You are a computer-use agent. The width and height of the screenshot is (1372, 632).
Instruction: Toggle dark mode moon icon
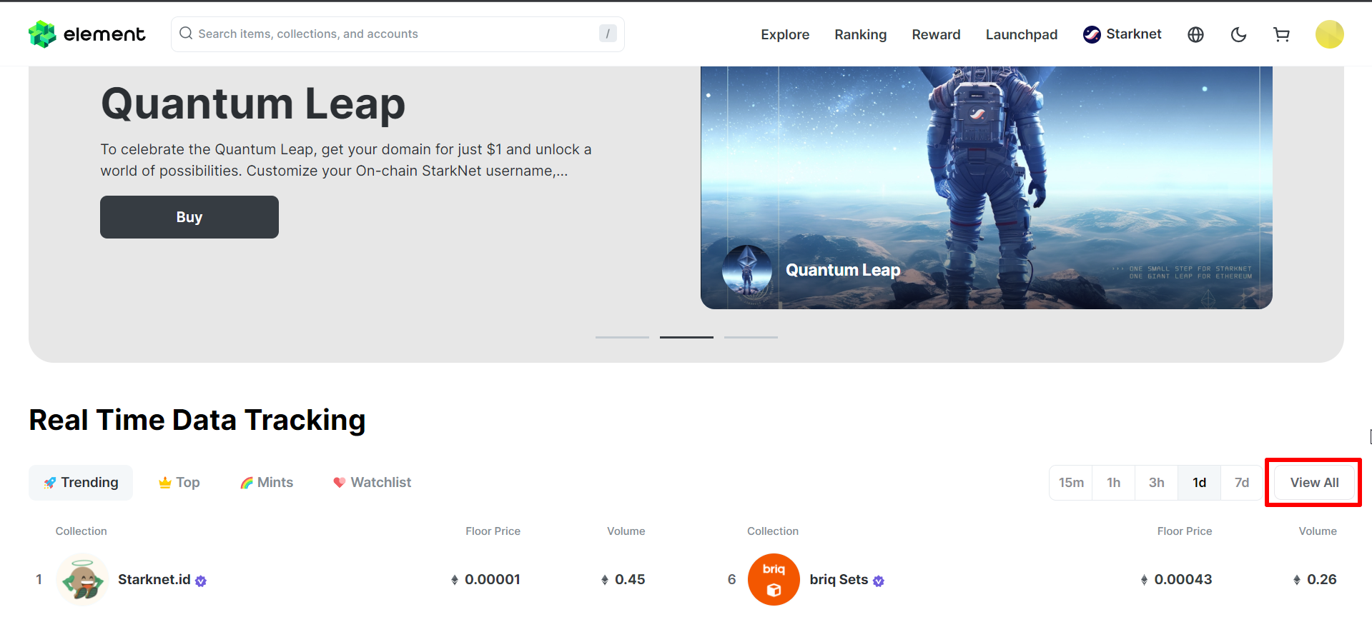(x=1238, y=34)
